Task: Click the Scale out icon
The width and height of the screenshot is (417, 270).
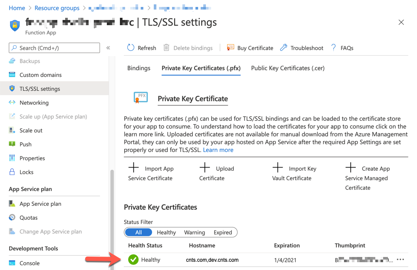Action: pyautogui.click(x=12, y=130)
